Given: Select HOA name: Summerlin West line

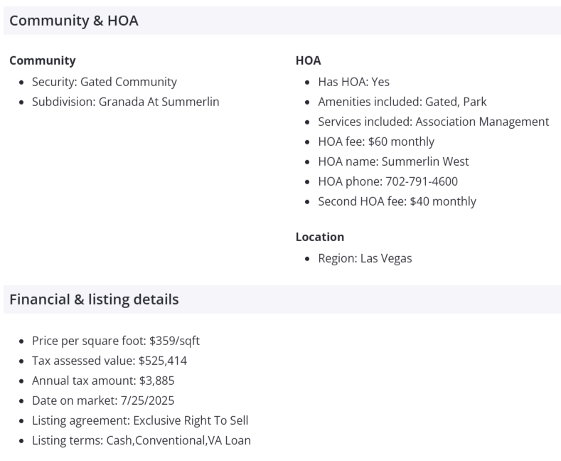Looking at the screenshot, I should pos(393,161).
